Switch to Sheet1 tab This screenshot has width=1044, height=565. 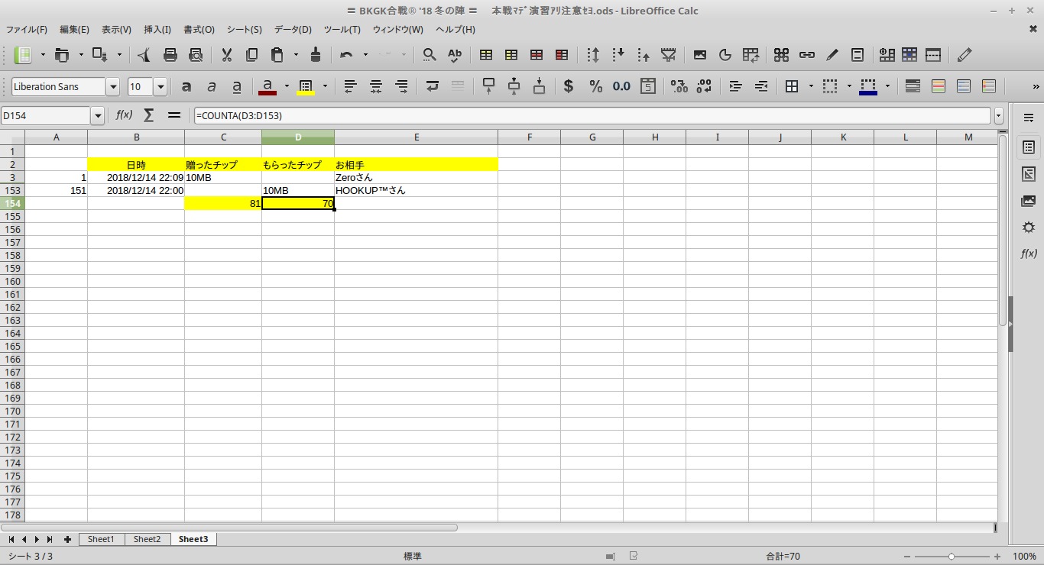click(x=101, y=539)
